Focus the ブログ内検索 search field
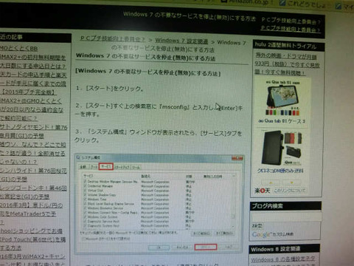This screenshot has height=266, width=354. click(x=286, y=217)
